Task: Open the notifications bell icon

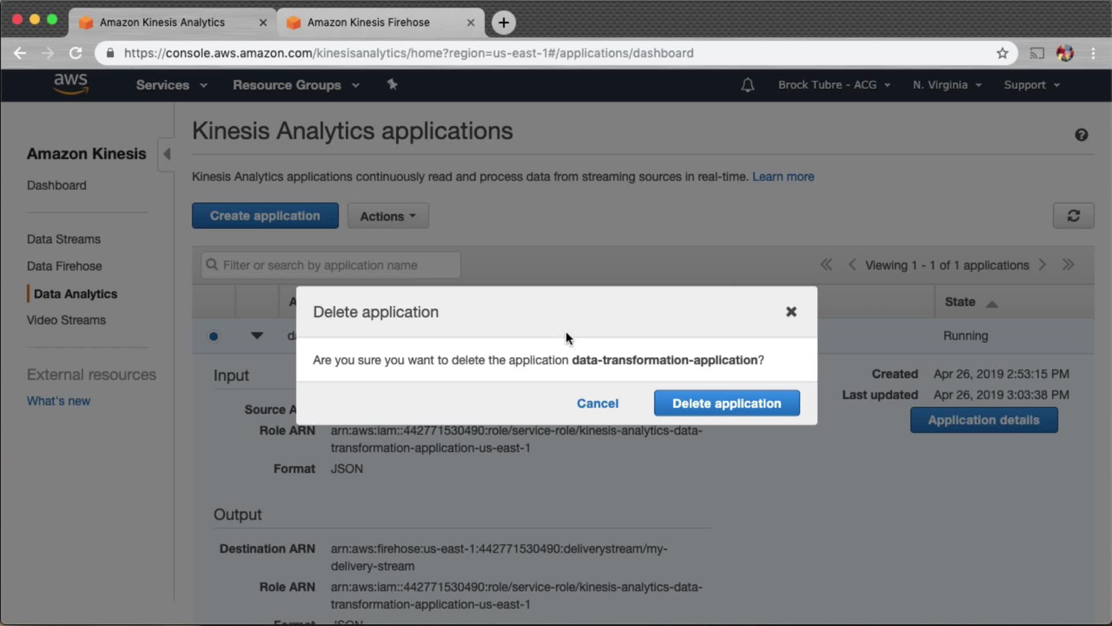Action: (x=748, y=85)
